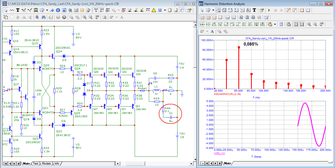Go to the last schematic page with the nav arrow
335x168 pixels.
tap(18, 164)
